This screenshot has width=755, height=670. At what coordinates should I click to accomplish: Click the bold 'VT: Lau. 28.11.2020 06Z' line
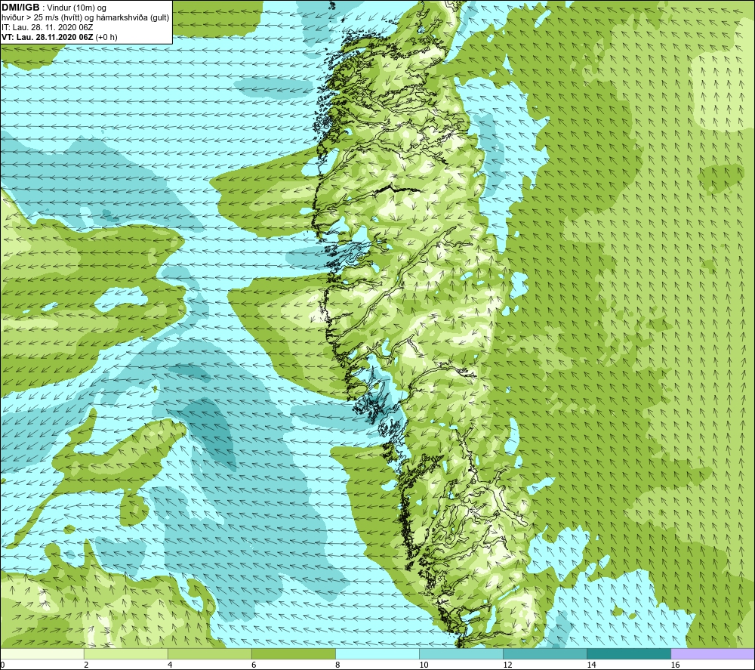48,37
